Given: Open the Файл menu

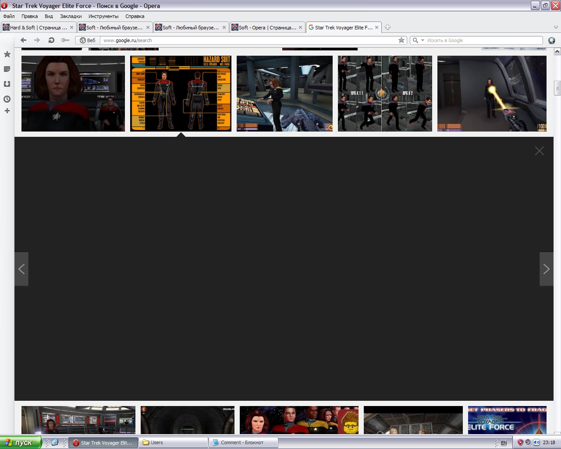Looking at the screenshot, I should [x=9, y=16].
